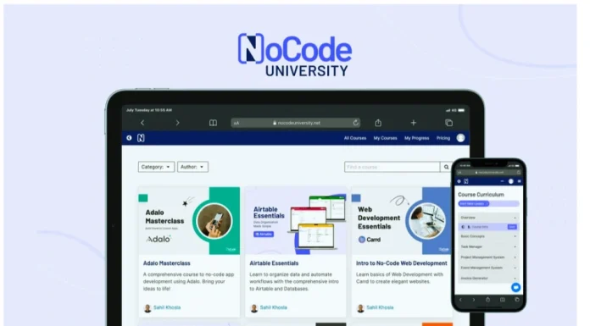This screenshot has height=326, width=590.
Task: Click the aA reader text-size control
Action: click(x=237, y=123)
